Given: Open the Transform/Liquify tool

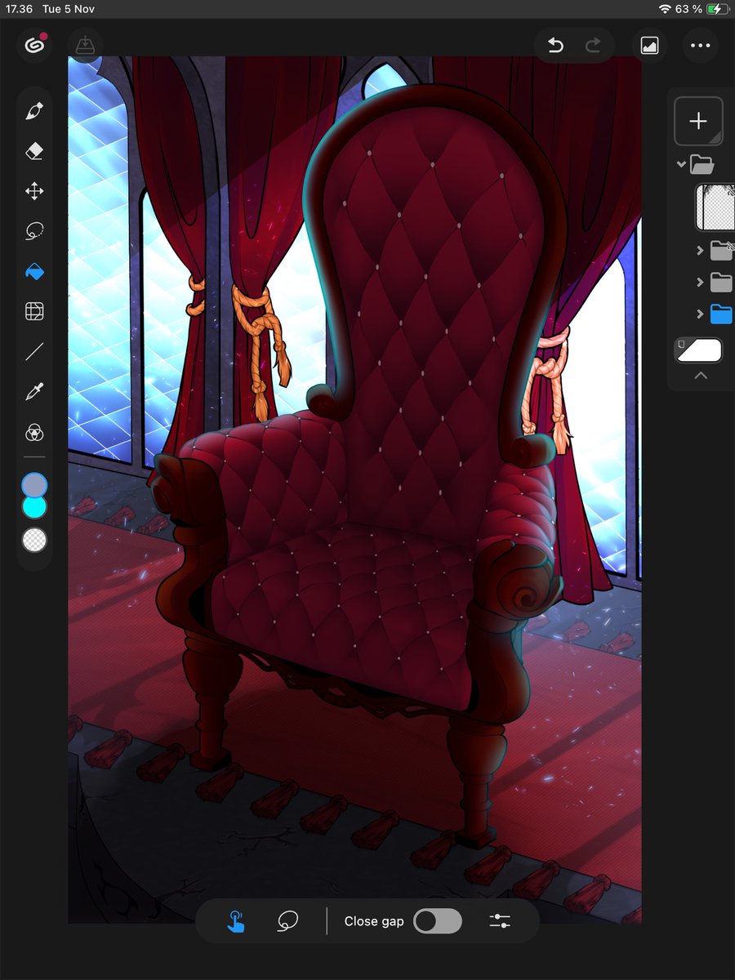Looking at the screenshot, I should [x=33, y=311].
